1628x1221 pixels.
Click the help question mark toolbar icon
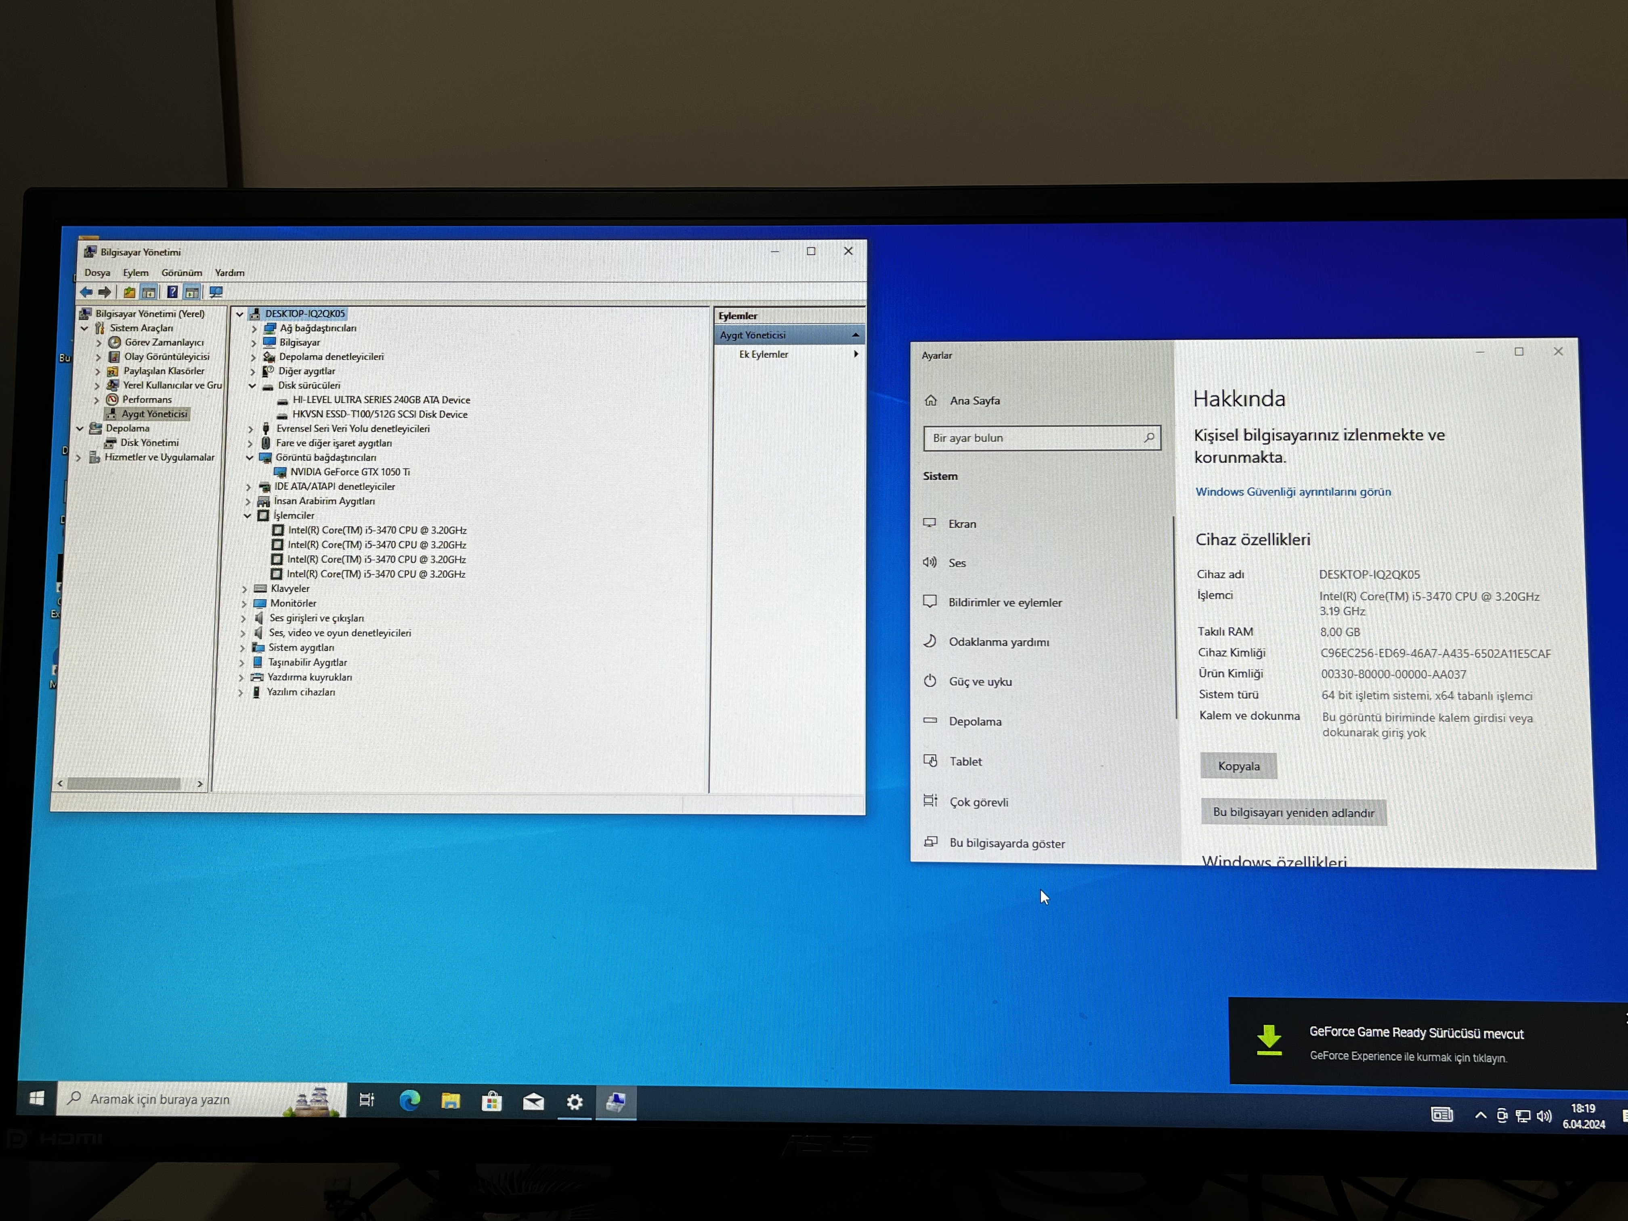[172, 292]
